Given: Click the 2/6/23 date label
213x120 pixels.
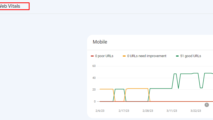Looking at the screenshot, I should coord(100,110).
